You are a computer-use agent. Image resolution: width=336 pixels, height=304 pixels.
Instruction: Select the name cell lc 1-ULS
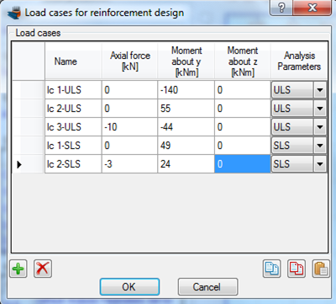click(x=73, y=90)
